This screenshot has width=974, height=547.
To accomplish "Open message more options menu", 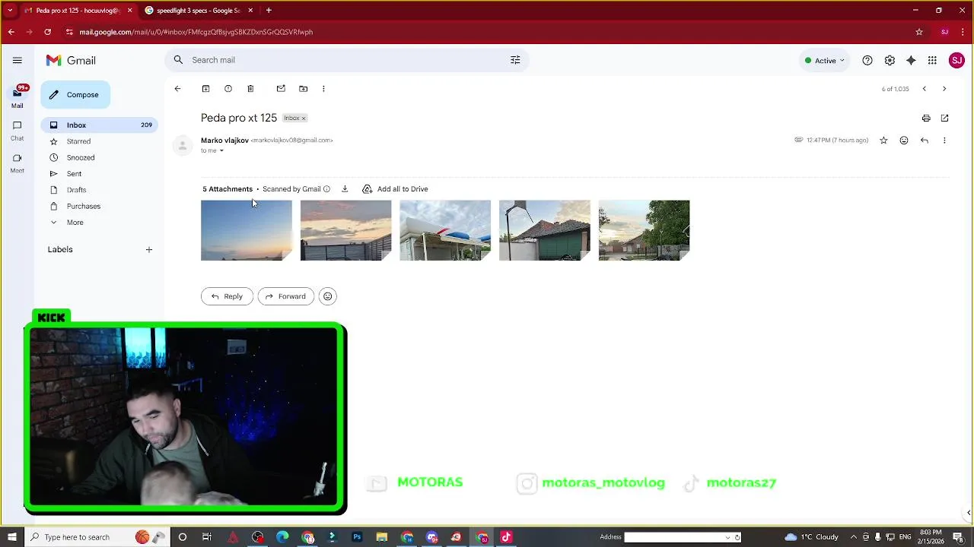I will pos(944,141).
